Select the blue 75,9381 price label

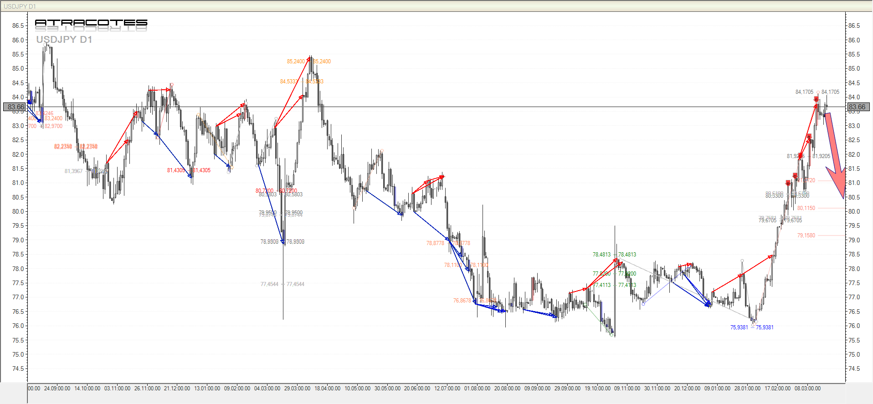(x=739, y=327)
